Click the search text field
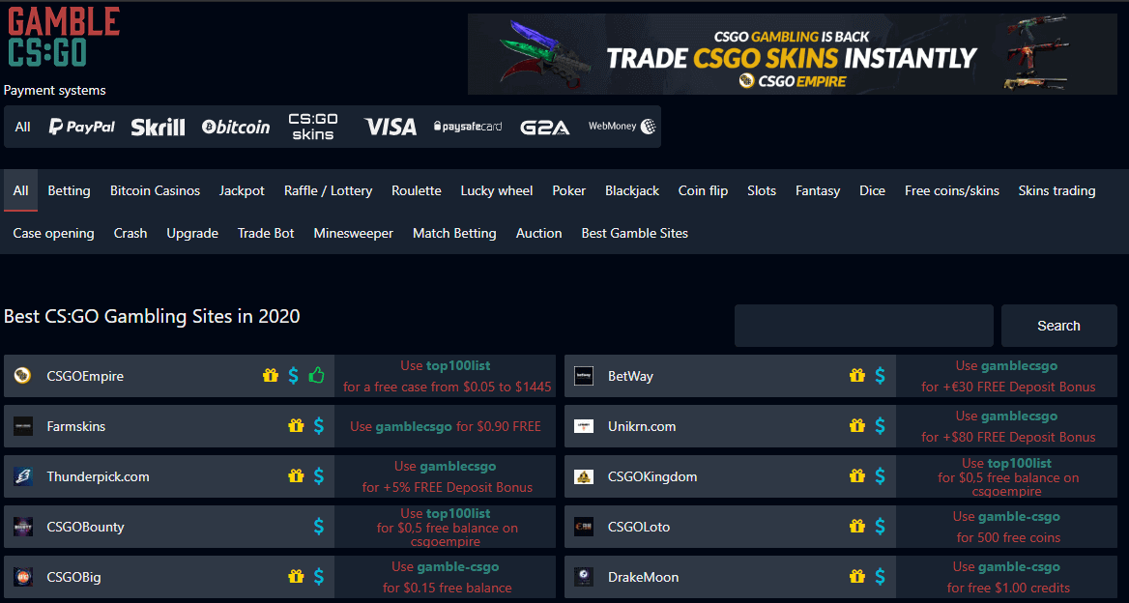This screenshot has height=603, width=1129. click(x=863, y=326)
